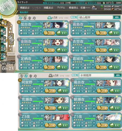Select the 補給 resupply sidebar icon
The image size is (122, 131).
3,31
